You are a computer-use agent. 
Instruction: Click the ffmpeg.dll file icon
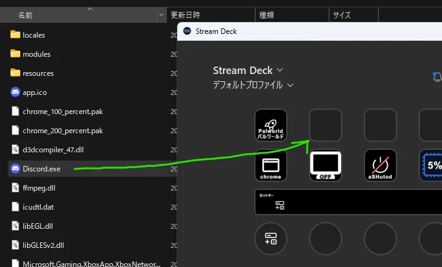tap(15, 187)
